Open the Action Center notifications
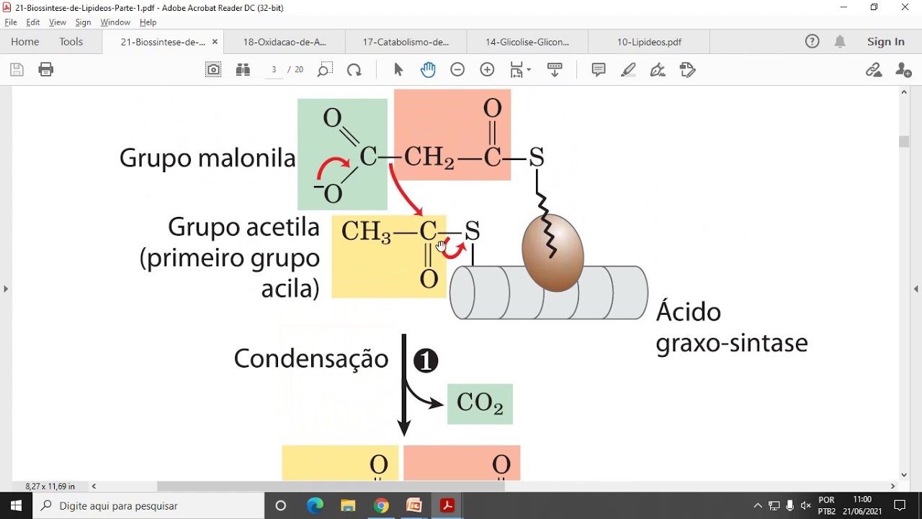 tap(900, 506)
